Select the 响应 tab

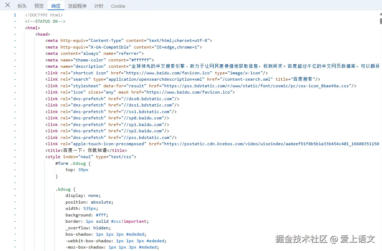click(56, 6)
